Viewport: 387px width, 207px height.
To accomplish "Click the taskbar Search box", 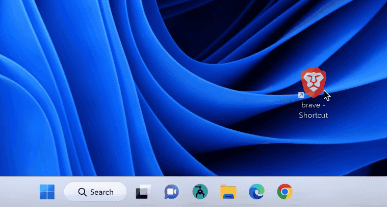I will click(x=95, y=192).
